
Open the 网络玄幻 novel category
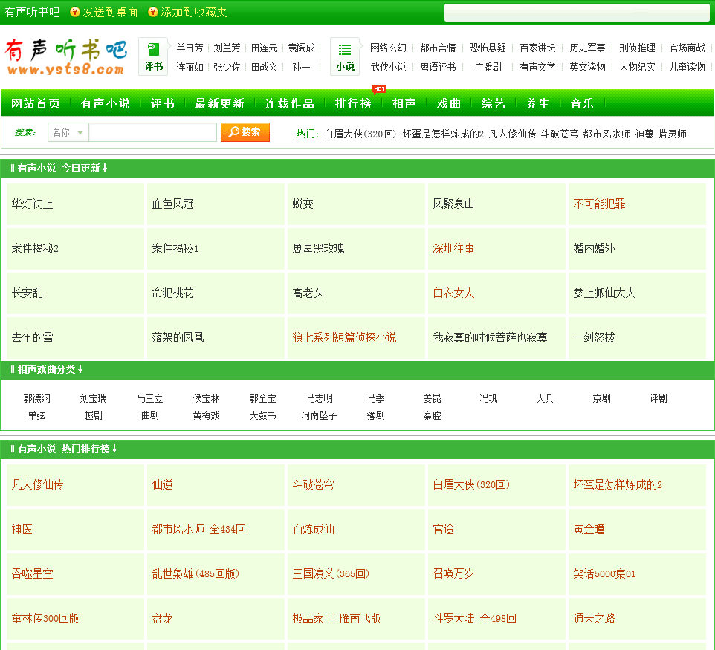point(388,48)
